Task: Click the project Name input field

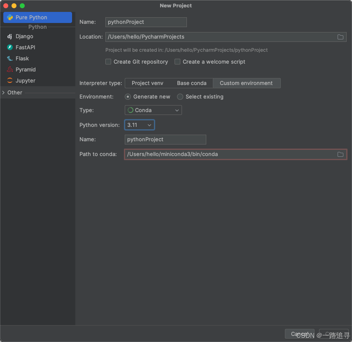Action: pyautogui.click(x=146, y=22)
